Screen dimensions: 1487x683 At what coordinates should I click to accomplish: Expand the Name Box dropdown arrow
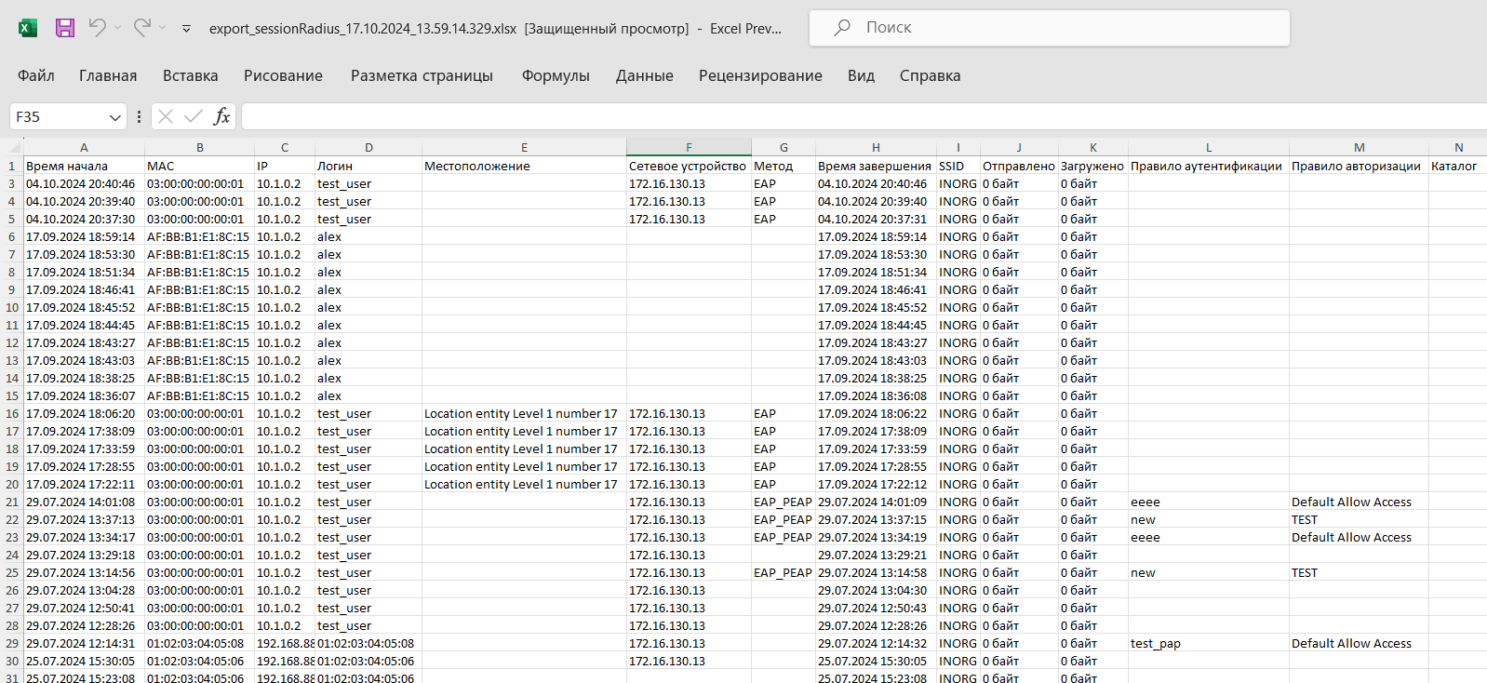click(x=115, y=117)
